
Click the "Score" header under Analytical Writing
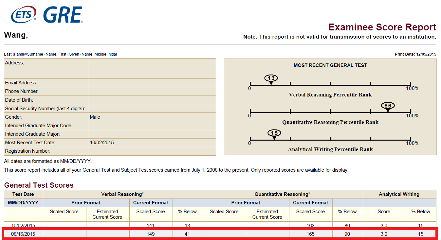[384, 212]
